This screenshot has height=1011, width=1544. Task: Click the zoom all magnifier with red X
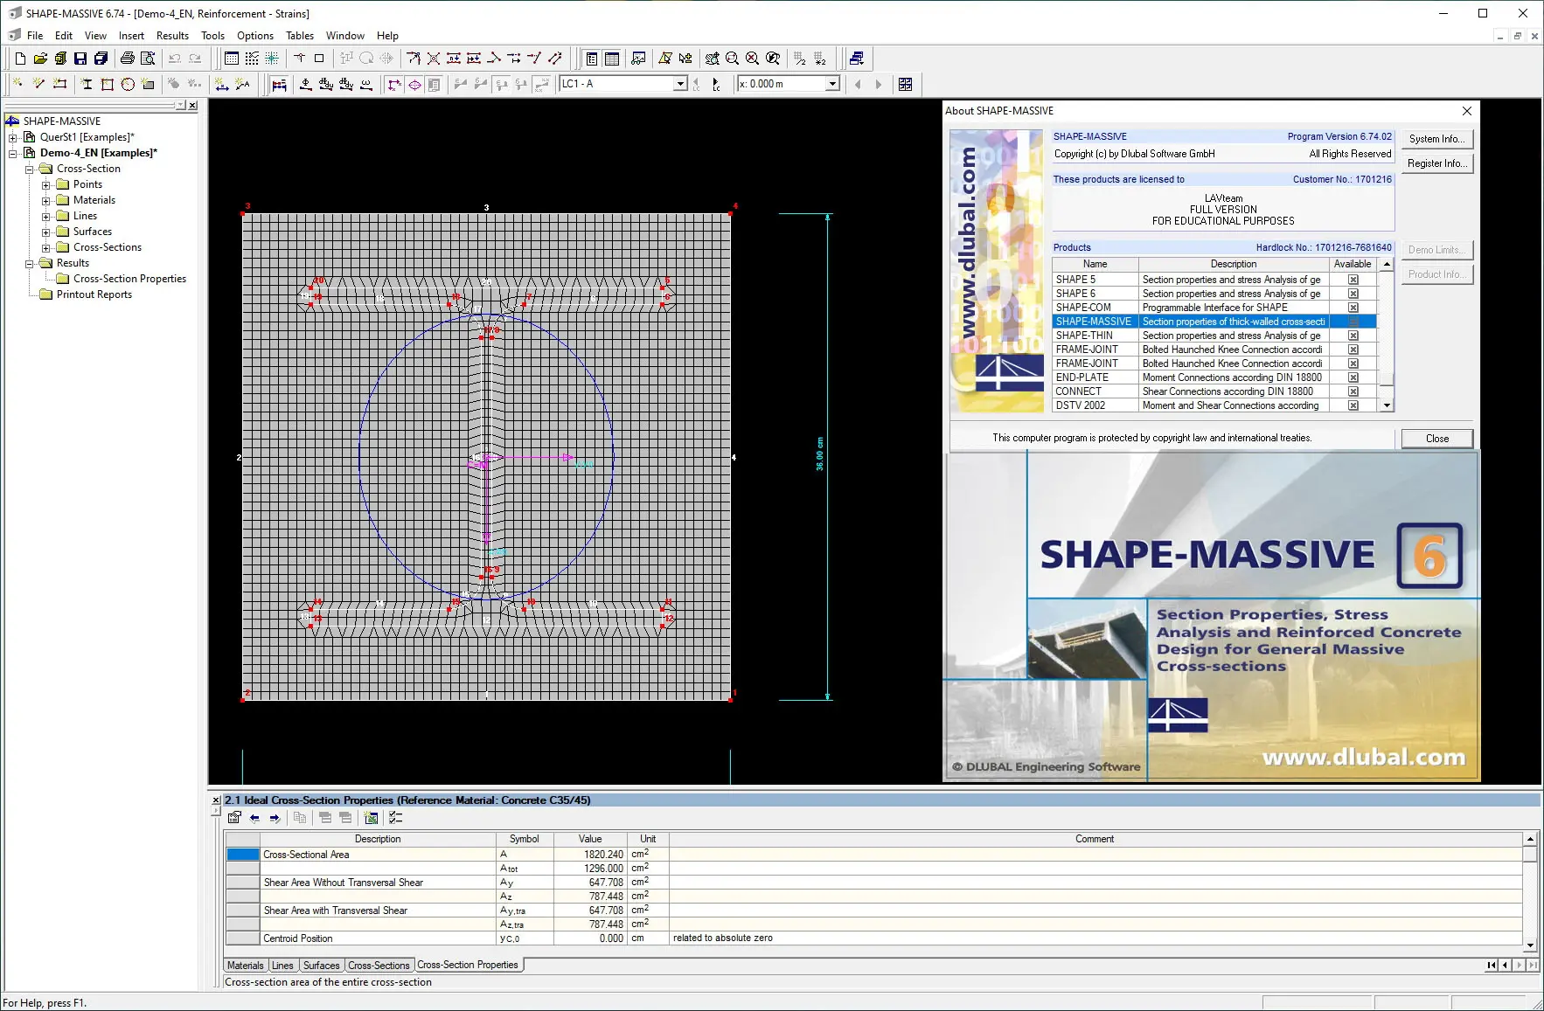(753, 59)
